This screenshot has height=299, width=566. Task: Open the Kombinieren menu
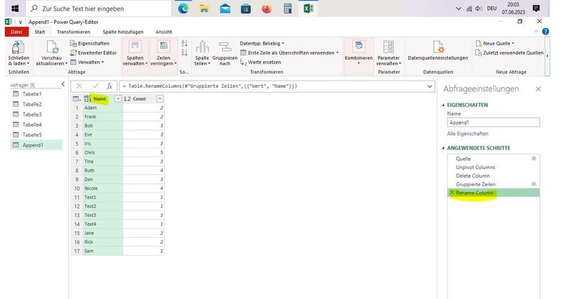359,52
